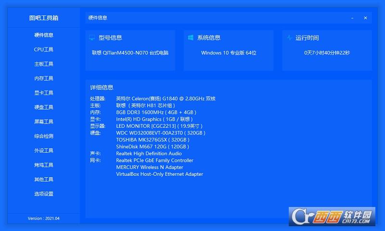The image size is (385, 231).
Task: Click the WDC WD3200BEVT-00A23T0 disk row
Action: [x=161, y=133]
